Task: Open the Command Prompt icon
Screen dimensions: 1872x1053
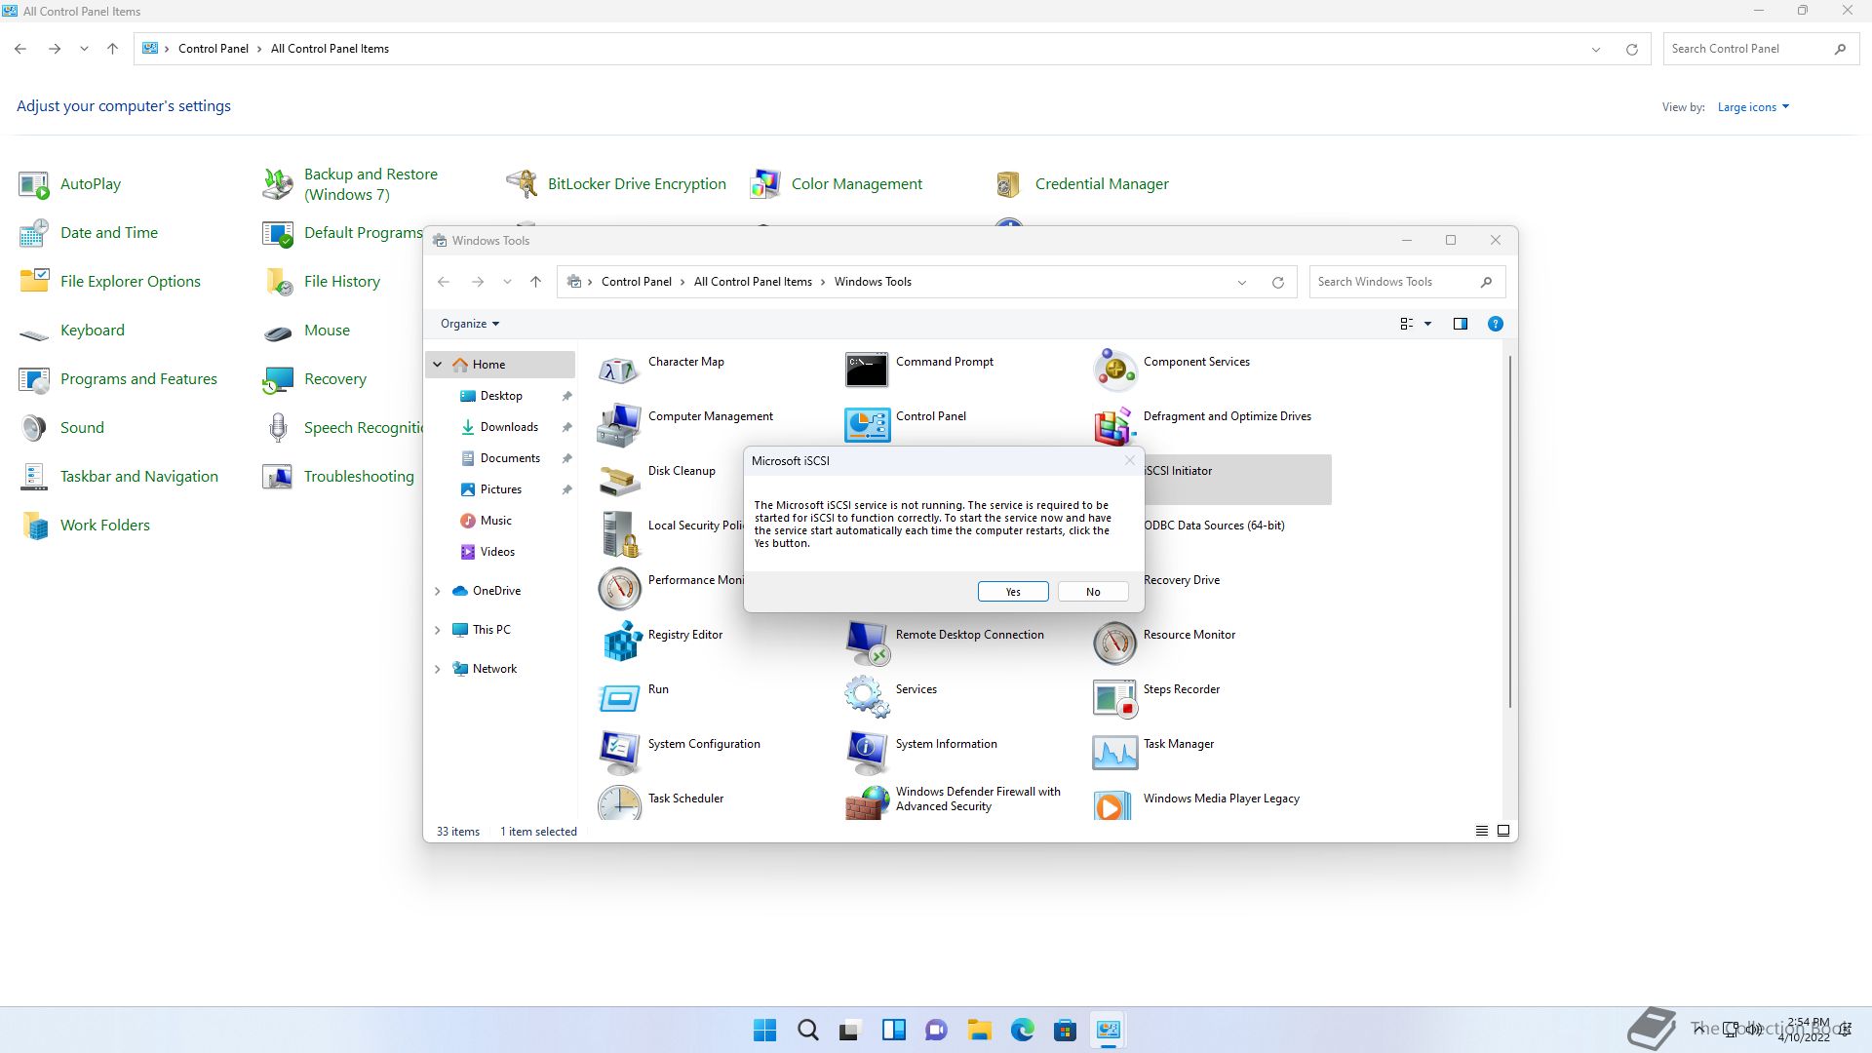Action: tap(867, 370)
